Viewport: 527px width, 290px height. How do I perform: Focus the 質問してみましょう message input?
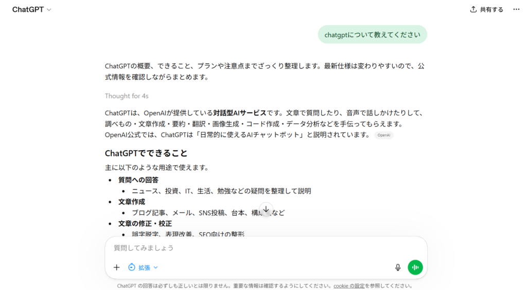point(266,248)
